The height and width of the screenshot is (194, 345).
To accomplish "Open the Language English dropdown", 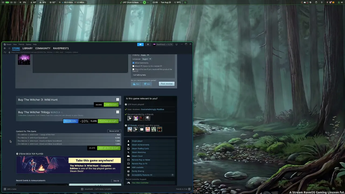I will point(146,59).
